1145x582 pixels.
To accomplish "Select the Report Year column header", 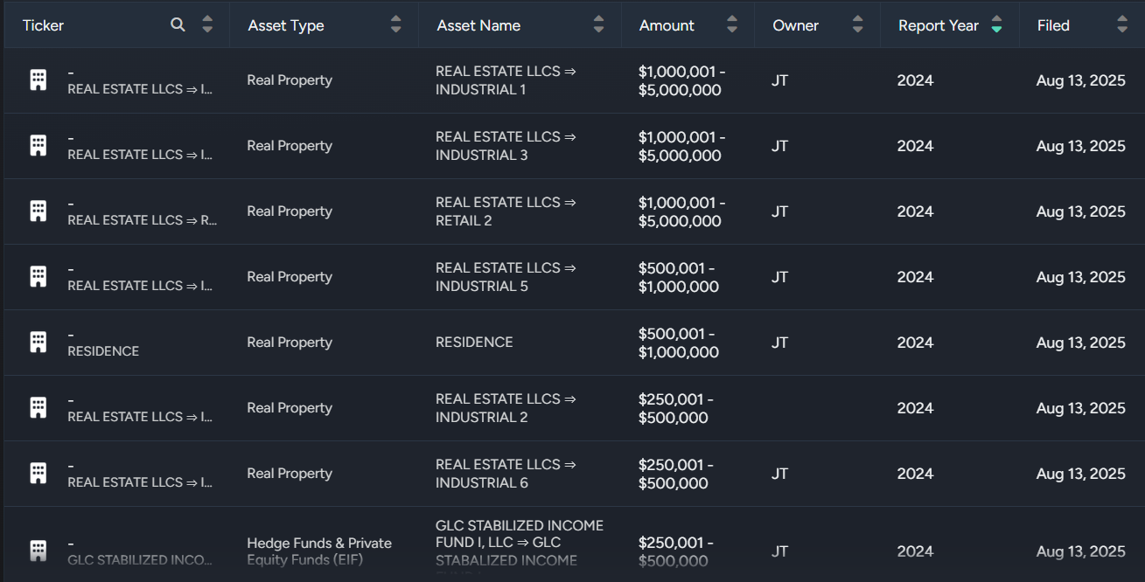I will coord(938,25).
